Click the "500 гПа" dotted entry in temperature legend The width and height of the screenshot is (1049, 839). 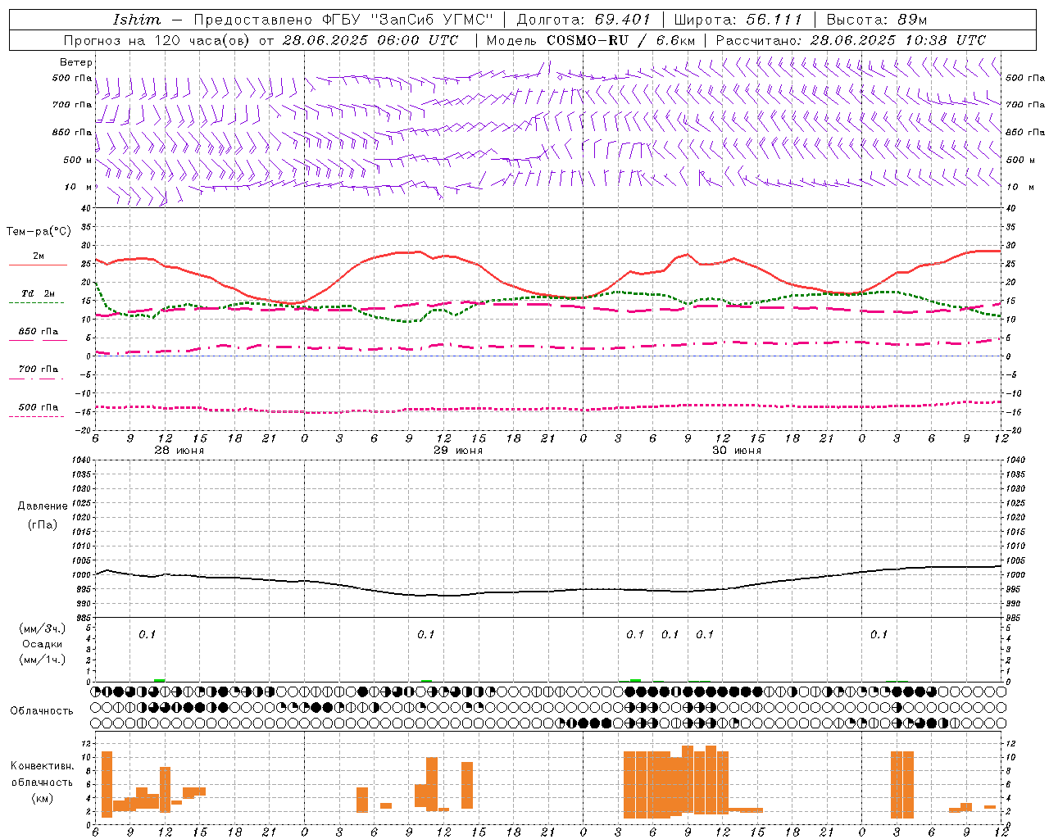click(x=39, y=407)
